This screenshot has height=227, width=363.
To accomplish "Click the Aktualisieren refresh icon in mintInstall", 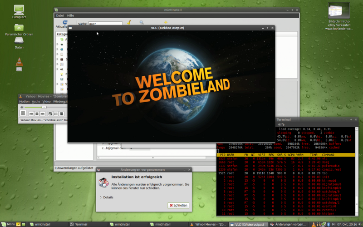I will [x=65, y=22].
